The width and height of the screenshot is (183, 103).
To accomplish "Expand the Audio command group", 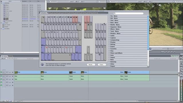I will [109, 35].
